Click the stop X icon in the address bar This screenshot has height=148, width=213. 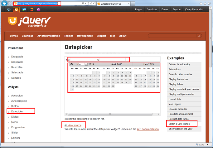click(94, 3)
